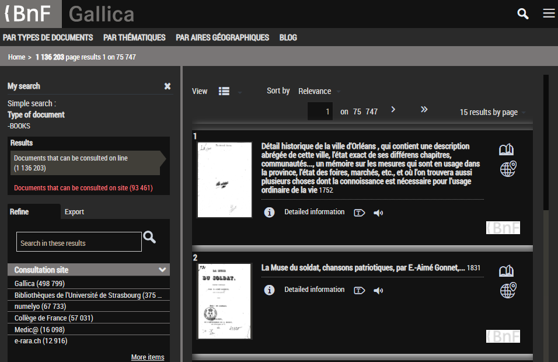Open the hamburger menu in header

(x=549, y=13)
